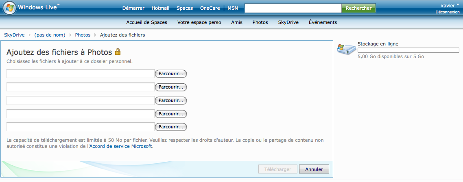
Task: Click the third file path field
Action: (x=80, y=100)
